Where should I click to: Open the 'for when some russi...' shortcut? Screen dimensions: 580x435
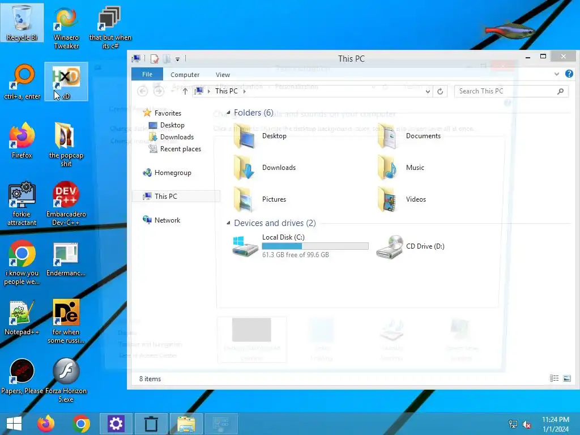(x=66, y=322)
